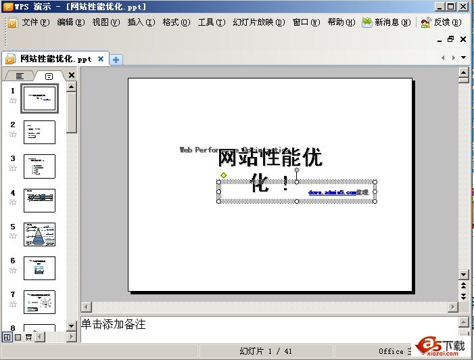The width and height of the screenshot is (474, 360).
Task: Click animation star icon under slide 5
Action: pos(13,236)
